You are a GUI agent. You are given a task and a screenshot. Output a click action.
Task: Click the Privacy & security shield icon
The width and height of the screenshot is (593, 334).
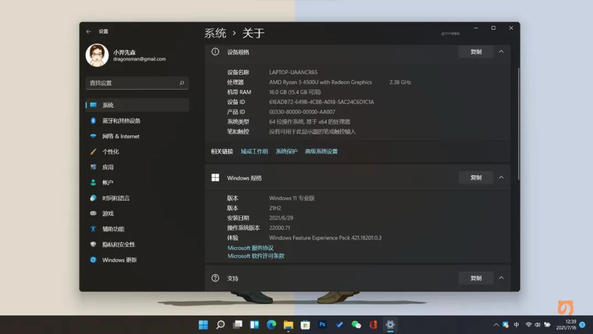click(93, 244)
